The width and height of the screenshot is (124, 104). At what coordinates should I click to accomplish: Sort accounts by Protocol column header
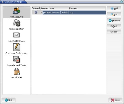(87, 8)
